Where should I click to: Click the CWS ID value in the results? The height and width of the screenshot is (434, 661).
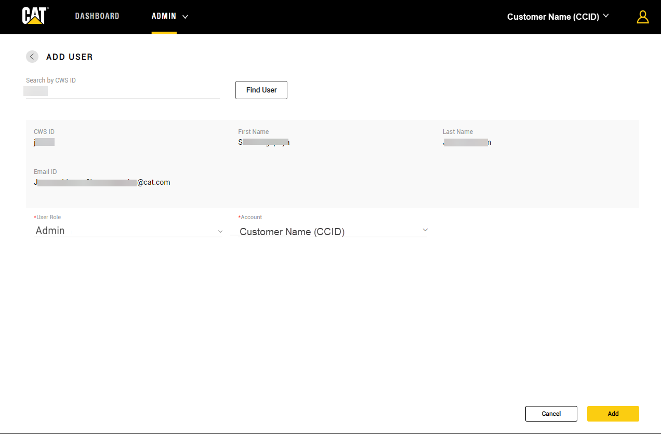tap(44, 142)
